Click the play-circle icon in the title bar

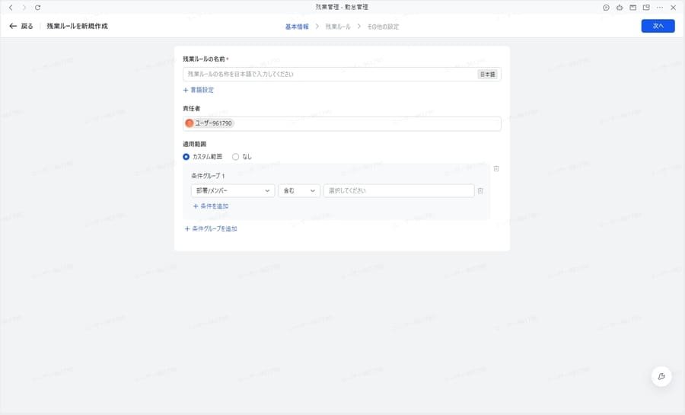606,8
